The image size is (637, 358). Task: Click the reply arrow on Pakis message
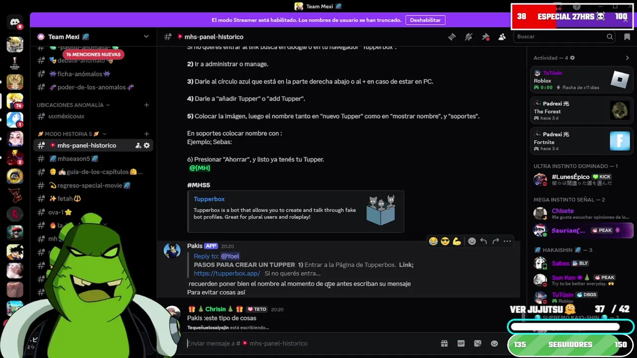[483, 241]
